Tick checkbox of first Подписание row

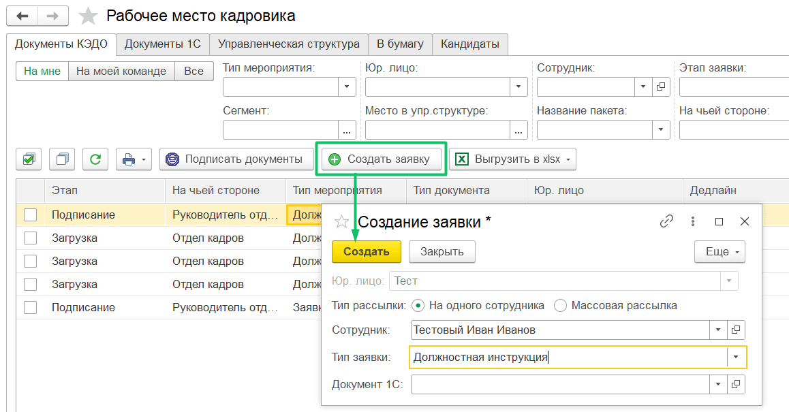pyautogui.click(x=30, y=215)
